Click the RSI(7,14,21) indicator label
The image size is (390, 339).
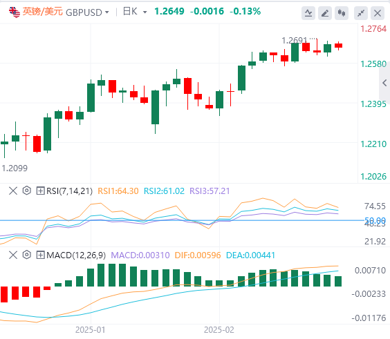(x=69, y=191)
